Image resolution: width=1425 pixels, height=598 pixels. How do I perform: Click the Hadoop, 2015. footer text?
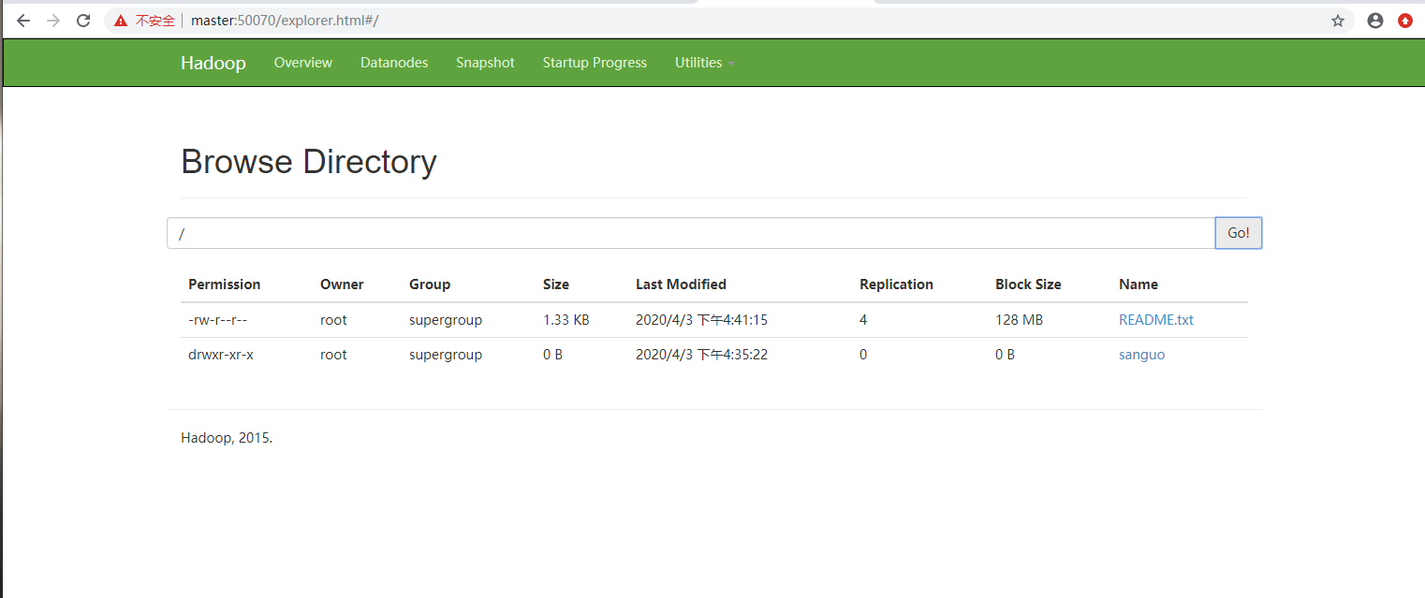click(227, 438)
